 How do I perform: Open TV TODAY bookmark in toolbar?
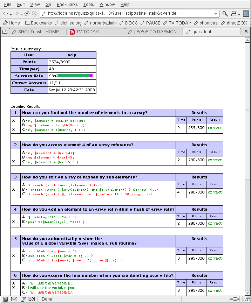click(177, 23)
